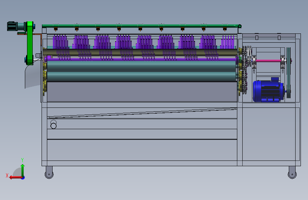Select the large V-belt pulley beside the motor
The image size is (308, 200).
point(288,73)
